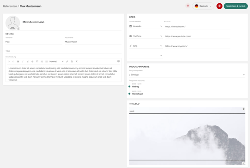Go back to Referenten breadcrumb
The image size is (250, 168).
[x=10, y=6]
